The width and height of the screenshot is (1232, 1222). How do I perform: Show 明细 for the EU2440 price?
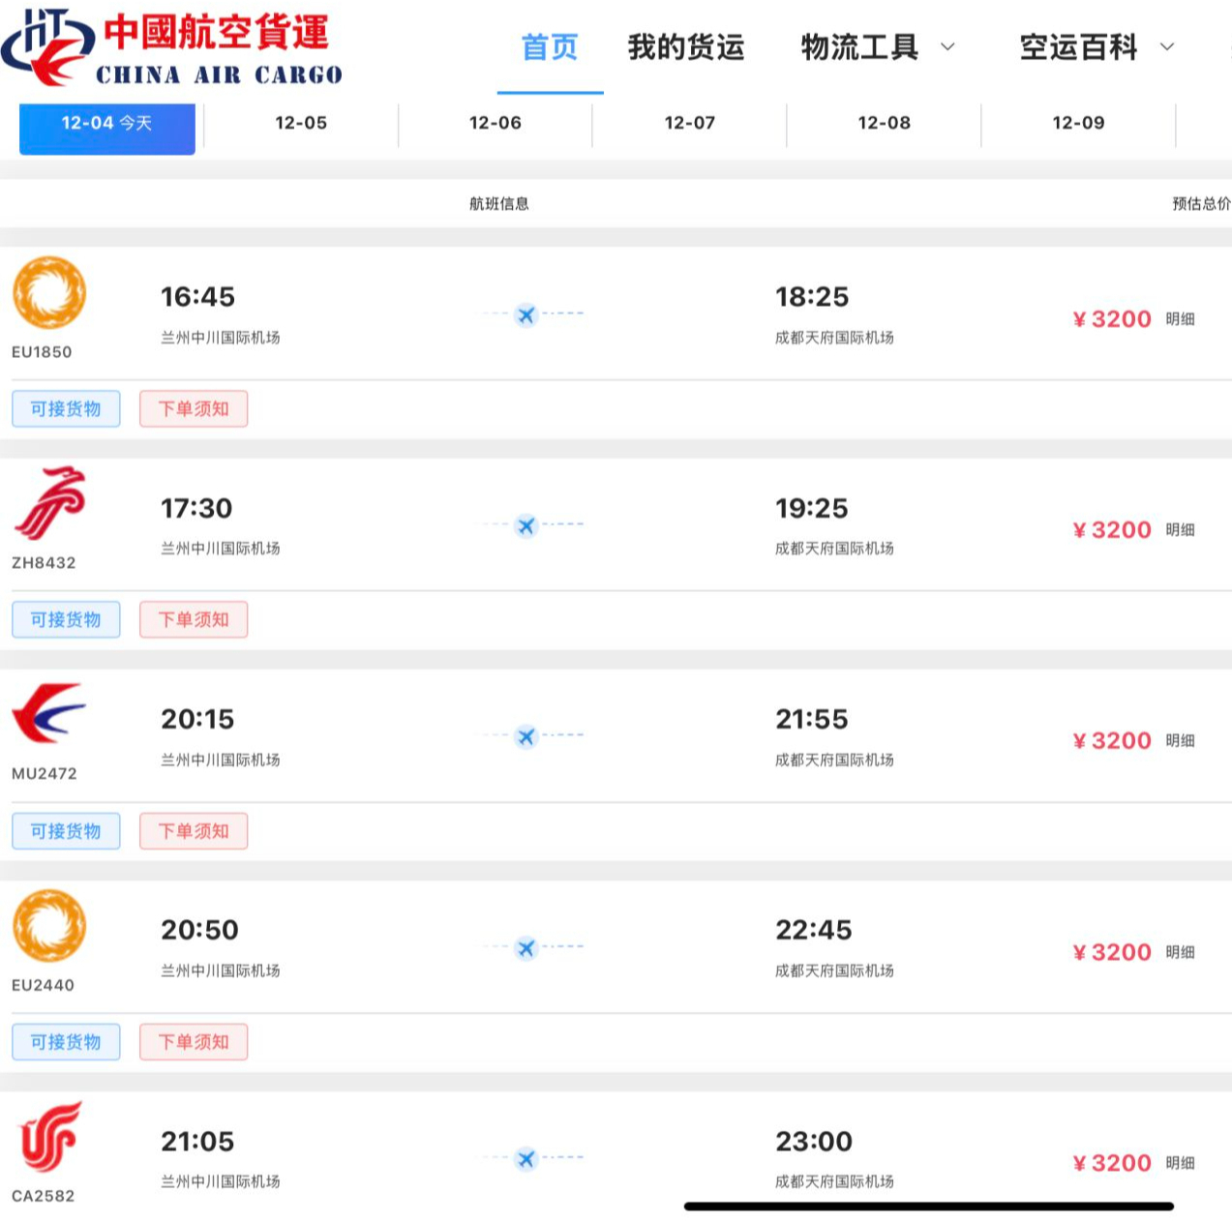tap(1180, 952)
